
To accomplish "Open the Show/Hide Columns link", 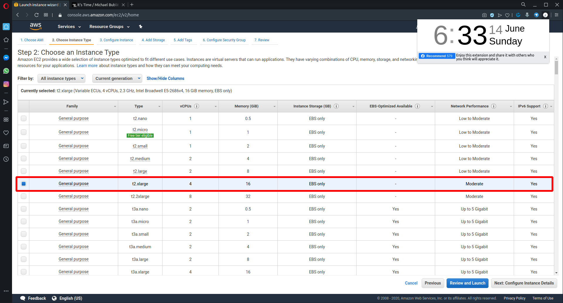I will [165, 78].
